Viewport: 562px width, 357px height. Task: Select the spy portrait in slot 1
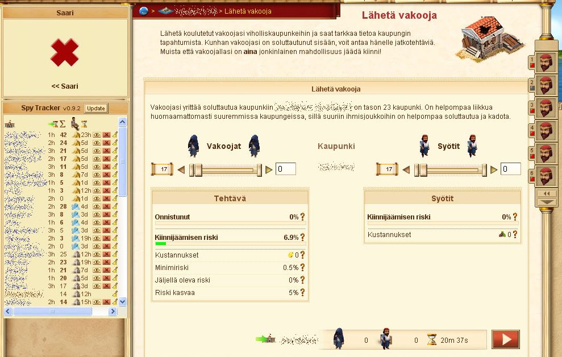coord(546,63)
